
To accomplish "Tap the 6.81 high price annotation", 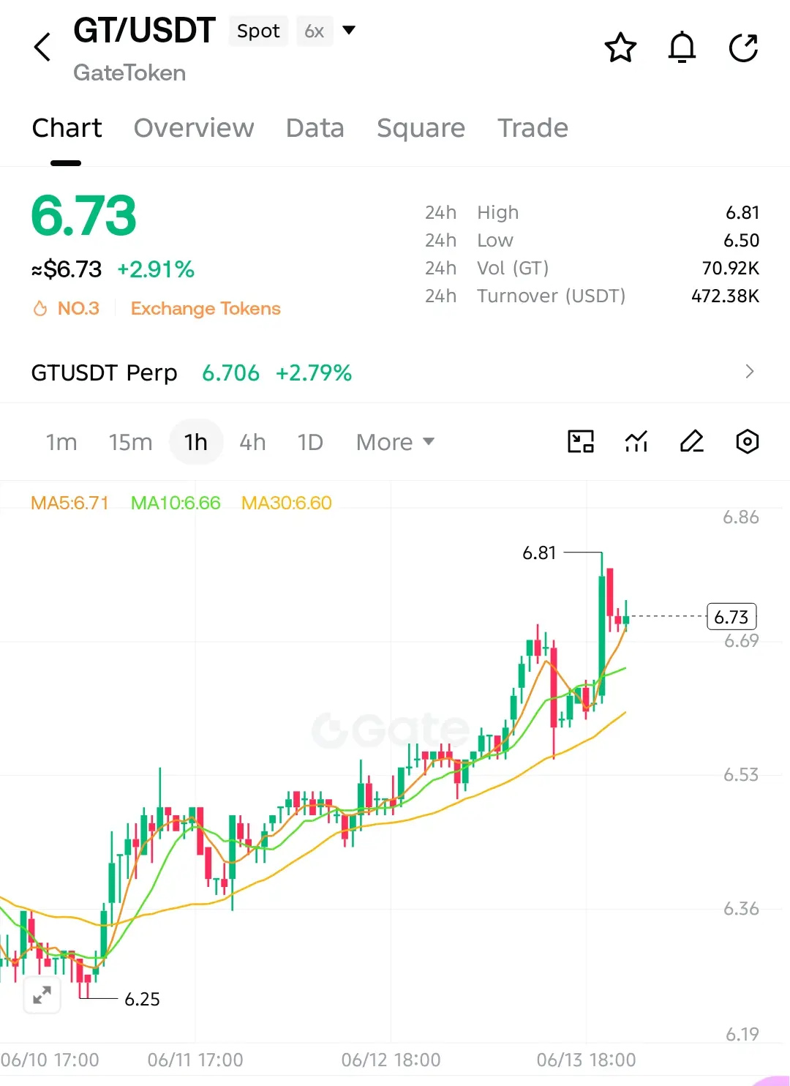I will tap(539, 553).
